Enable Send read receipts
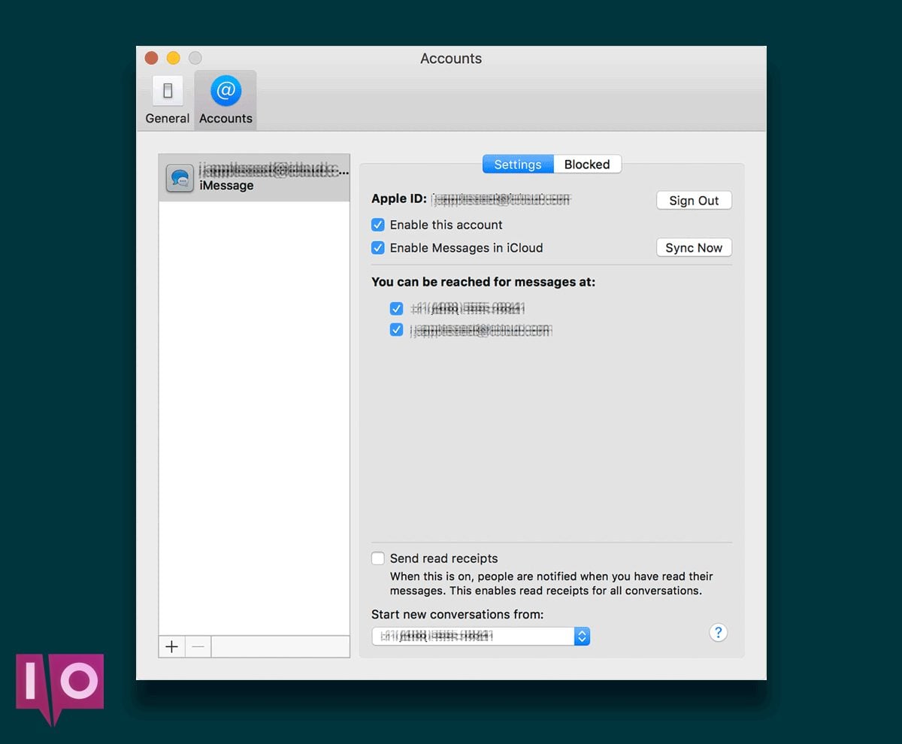The width and height of the screenshot is (902, 744). pos(378,558)
